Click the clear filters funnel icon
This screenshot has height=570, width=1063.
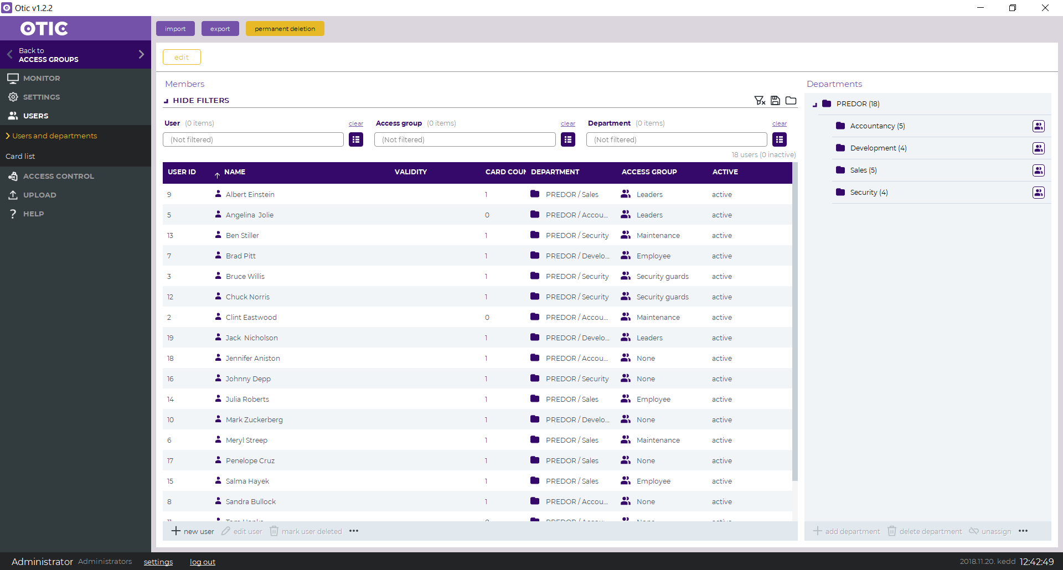pyautogui.click(x=760, y=100)
